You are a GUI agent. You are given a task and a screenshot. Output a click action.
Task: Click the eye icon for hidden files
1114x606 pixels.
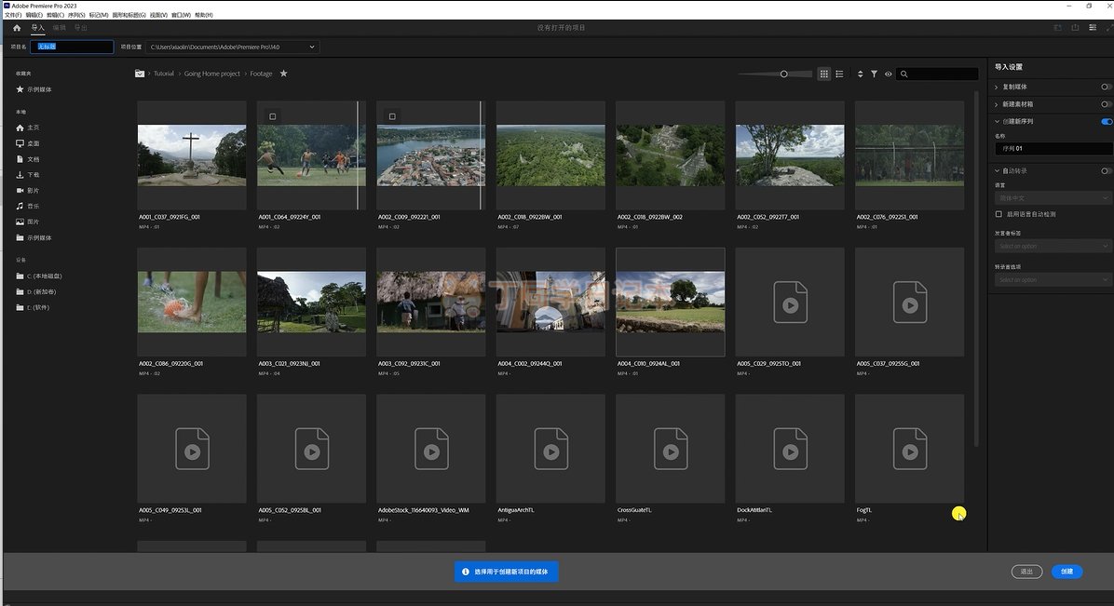pos(888,74)
